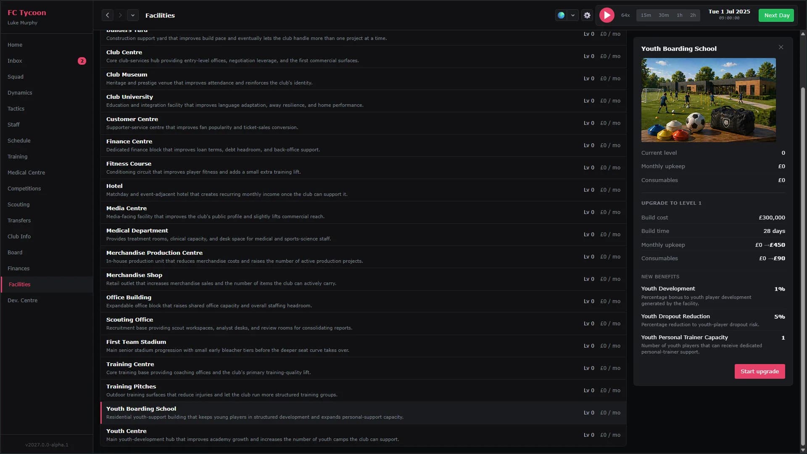Click the Youth Boarding School image
This screenshot has height=454, width=807.
[709, 100]
